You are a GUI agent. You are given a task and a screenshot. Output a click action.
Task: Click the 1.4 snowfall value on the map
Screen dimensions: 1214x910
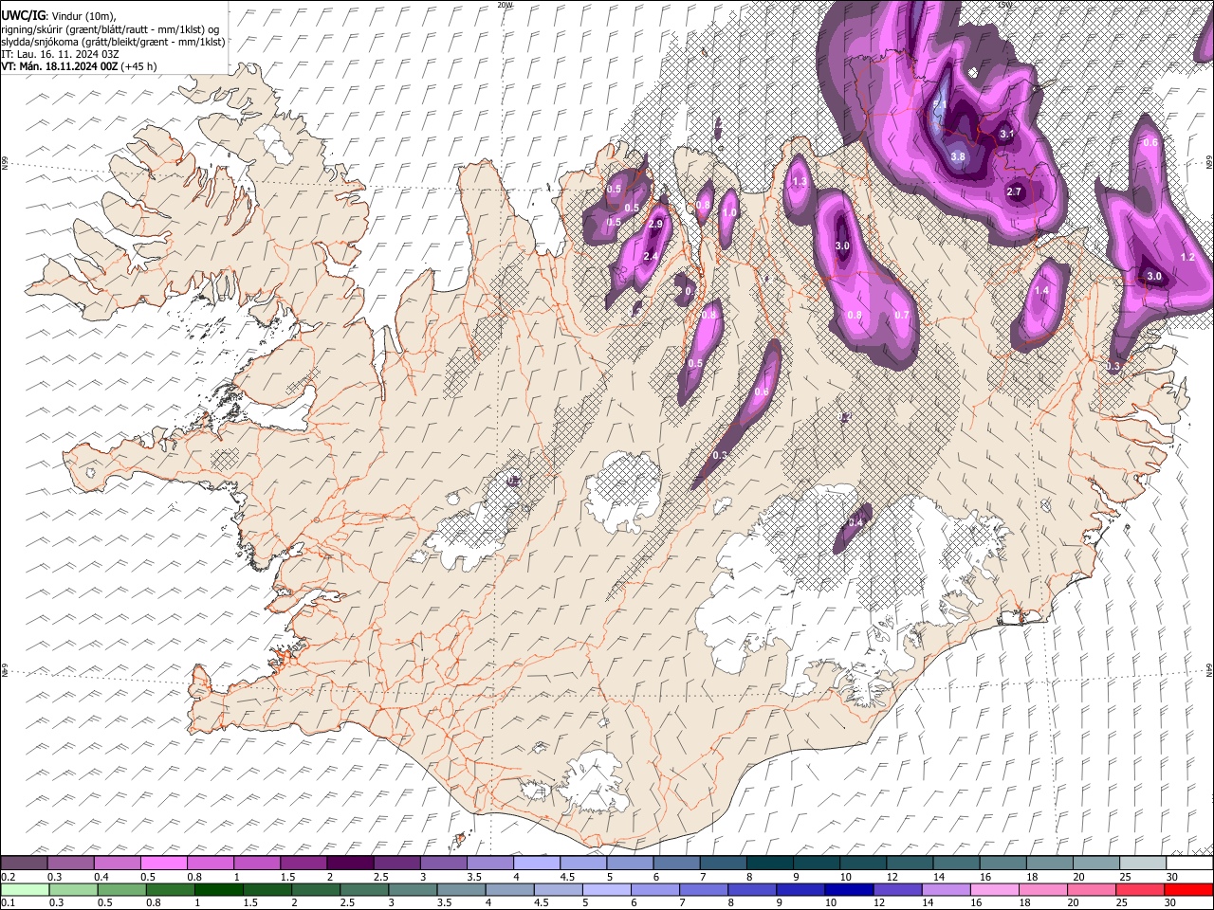pyautogui.click(x=1042, y=291)
